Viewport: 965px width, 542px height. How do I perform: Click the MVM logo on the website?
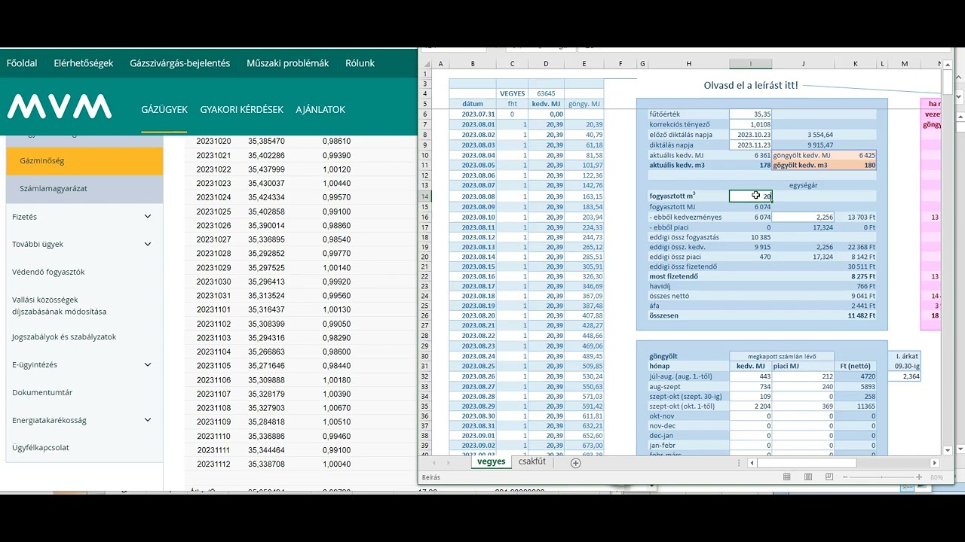[60, 107]
